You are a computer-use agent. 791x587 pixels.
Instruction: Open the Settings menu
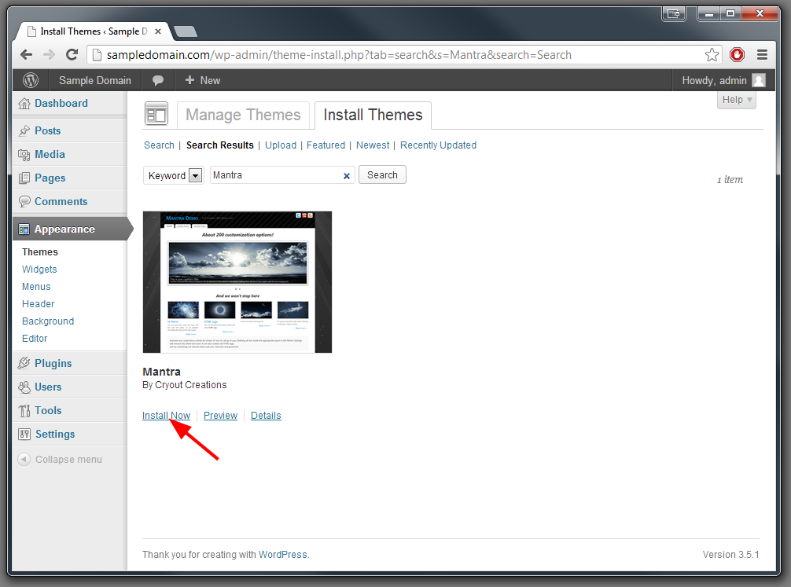[x=70, y=435]
